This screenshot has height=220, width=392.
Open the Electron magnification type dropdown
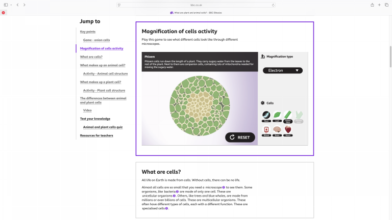[282, 71]
